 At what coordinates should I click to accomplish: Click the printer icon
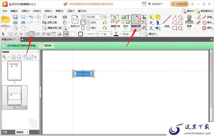tap(15, 22)
